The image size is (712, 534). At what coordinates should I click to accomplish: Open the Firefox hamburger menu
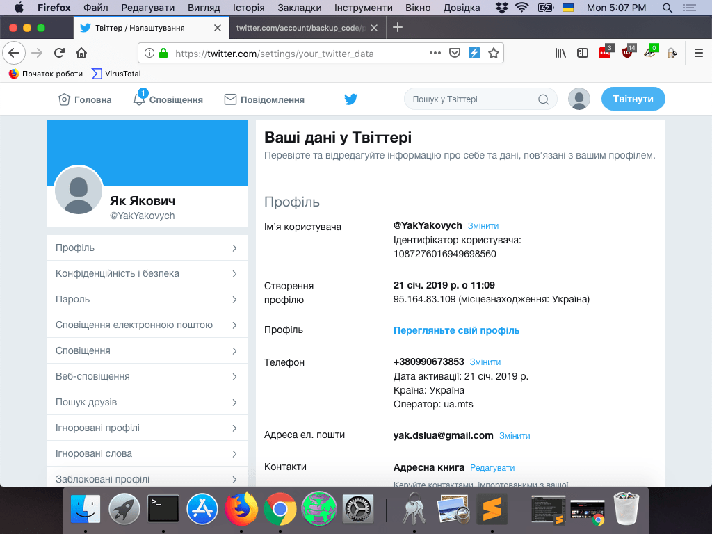click(699, 53)
